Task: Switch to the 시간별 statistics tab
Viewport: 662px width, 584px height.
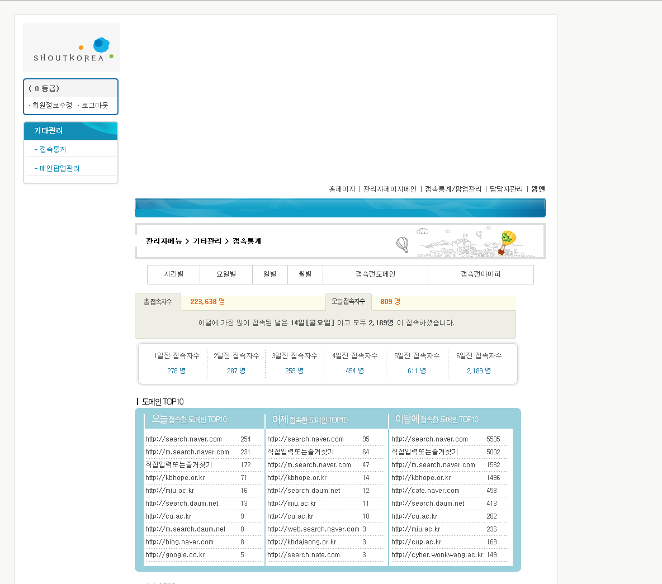Action: pos(174,274)
